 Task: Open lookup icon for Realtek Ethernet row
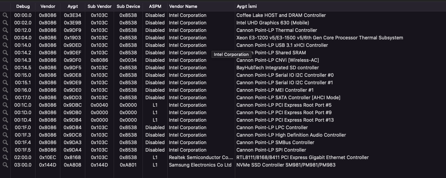[x=5, y=158]
